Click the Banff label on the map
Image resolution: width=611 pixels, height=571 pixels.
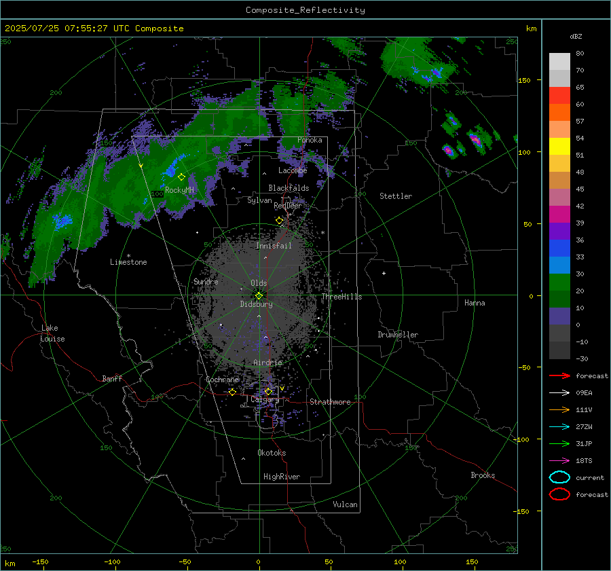[x=112, y=379]
